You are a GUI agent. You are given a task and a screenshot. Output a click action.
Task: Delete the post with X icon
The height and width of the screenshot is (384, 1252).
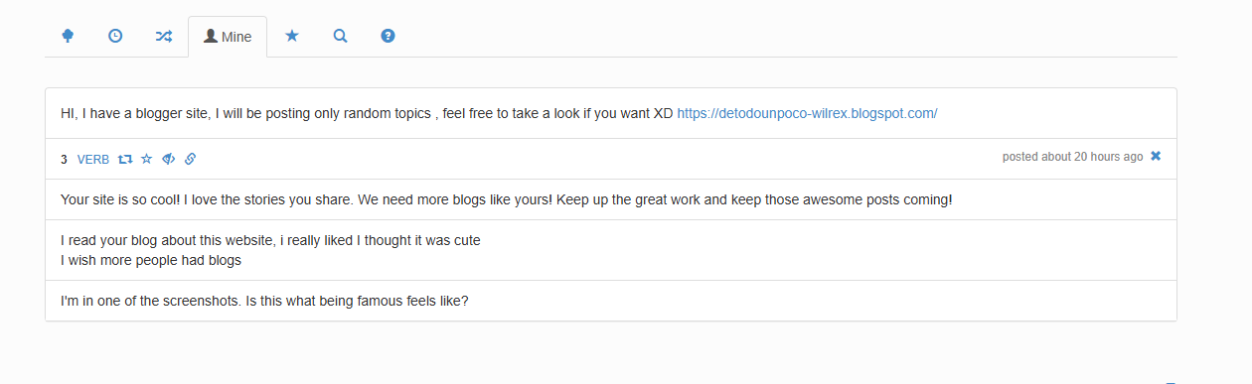pos(1156,157)
